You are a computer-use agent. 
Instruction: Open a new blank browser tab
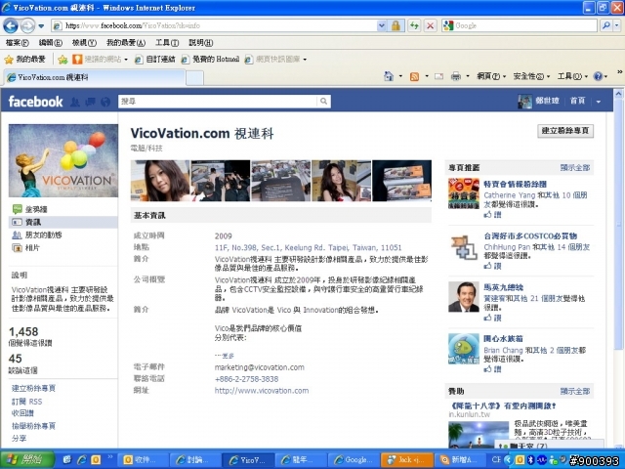[194, 78]
